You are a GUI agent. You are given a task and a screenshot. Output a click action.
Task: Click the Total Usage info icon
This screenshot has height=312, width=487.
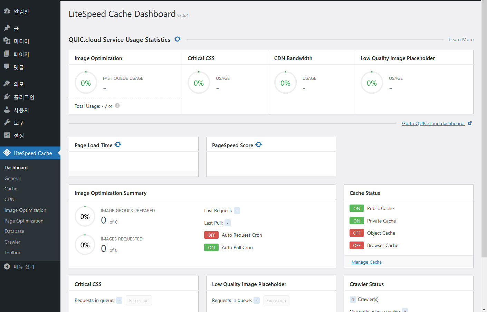click(117, 106)
